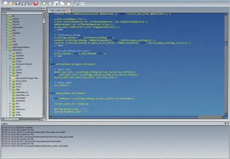This screenshot has height=159, width=230.
Task: Click the 'Editor initialized' log entry
Action: pos(17,127)
